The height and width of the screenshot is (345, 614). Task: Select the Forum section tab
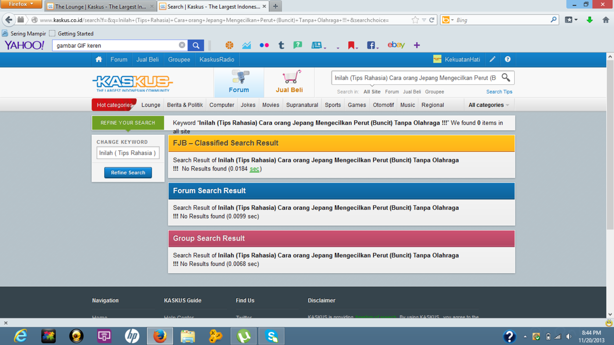(239, 82)
